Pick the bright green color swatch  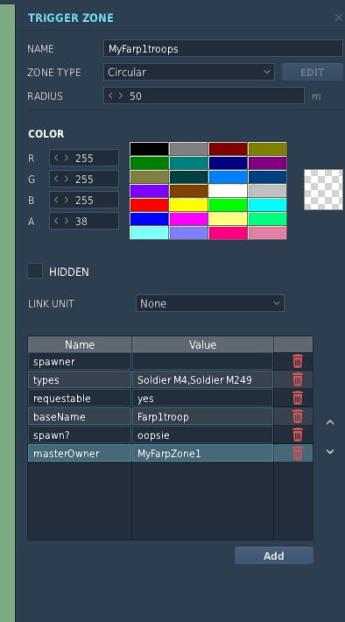[x=228, y=205]
